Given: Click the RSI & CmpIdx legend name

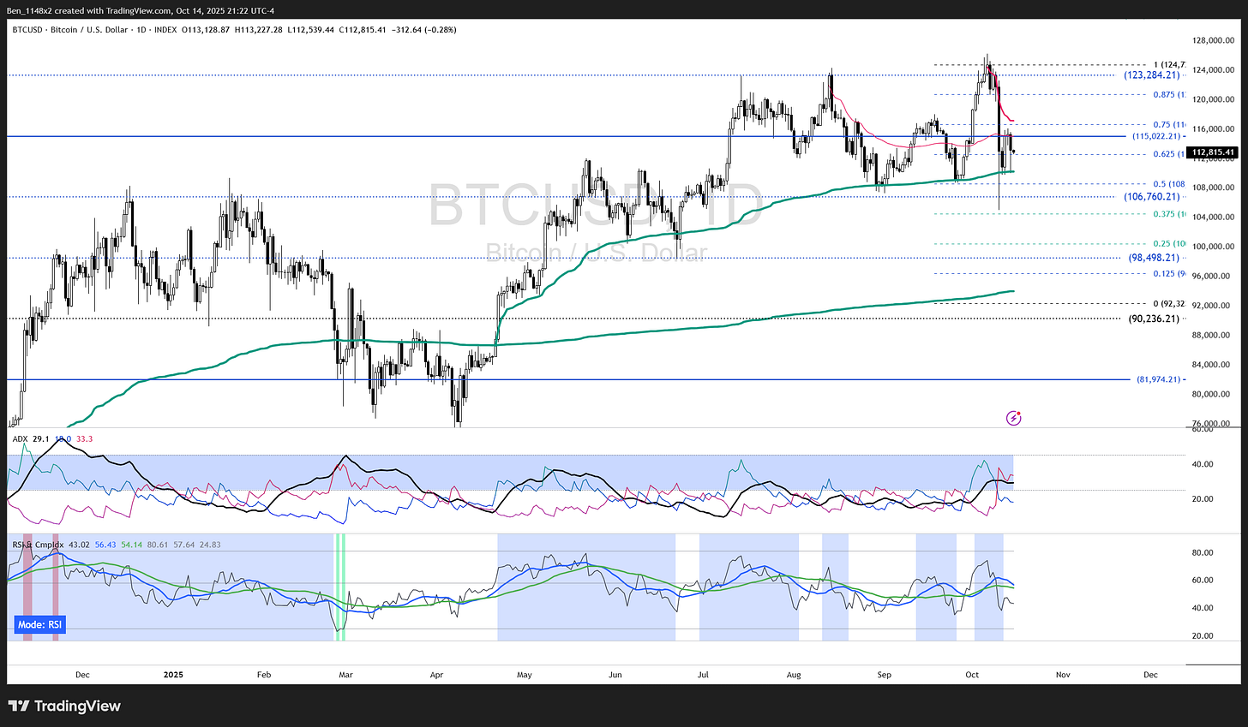Looking at the screenshot, I should (x=38, y=544).
